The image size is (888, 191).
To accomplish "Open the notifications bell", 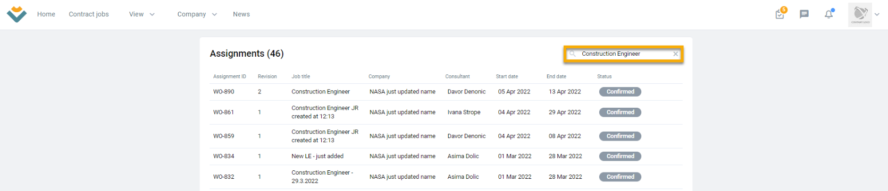I will (x=829, y=14).
